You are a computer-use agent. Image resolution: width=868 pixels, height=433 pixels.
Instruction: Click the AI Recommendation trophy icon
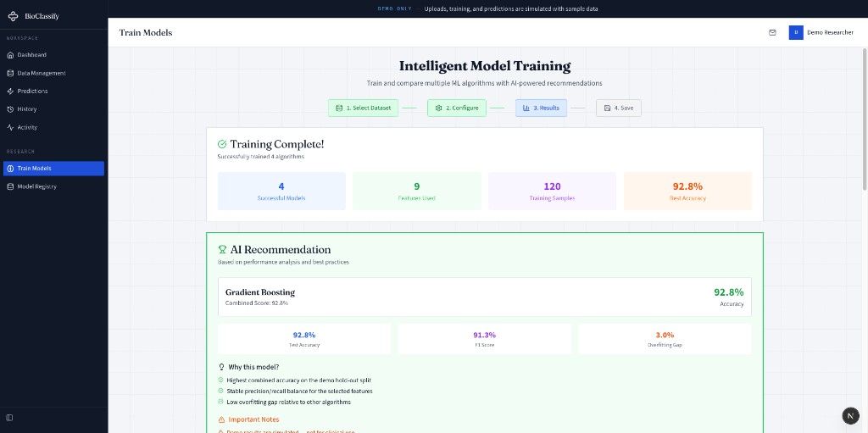point(223,250)
